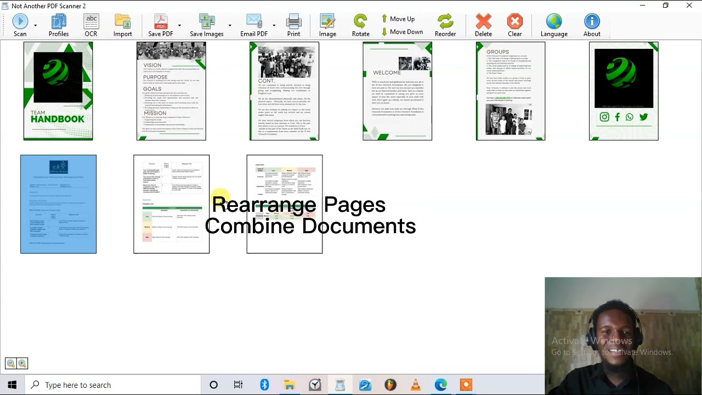
Task: Save pages with Save PDF
Action: 161,25
